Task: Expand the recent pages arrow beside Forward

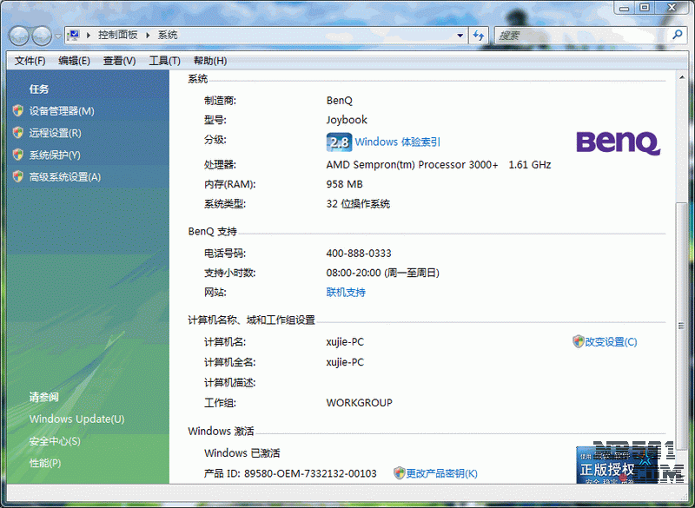Action: 58,36
